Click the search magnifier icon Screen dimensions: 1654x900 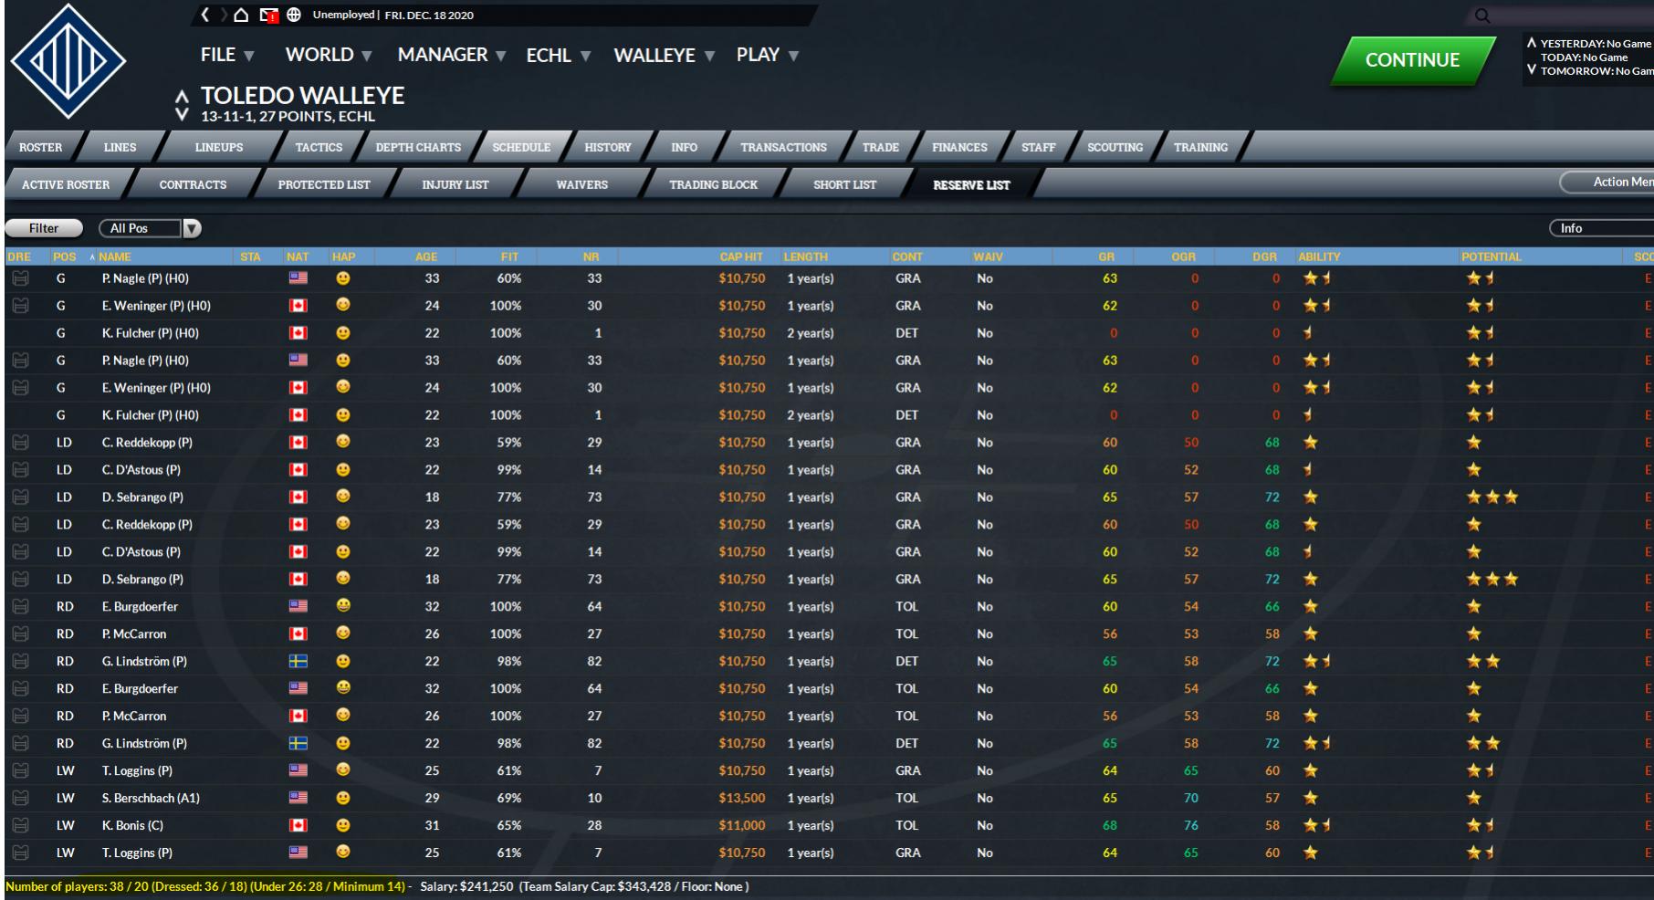[1482, 16]
